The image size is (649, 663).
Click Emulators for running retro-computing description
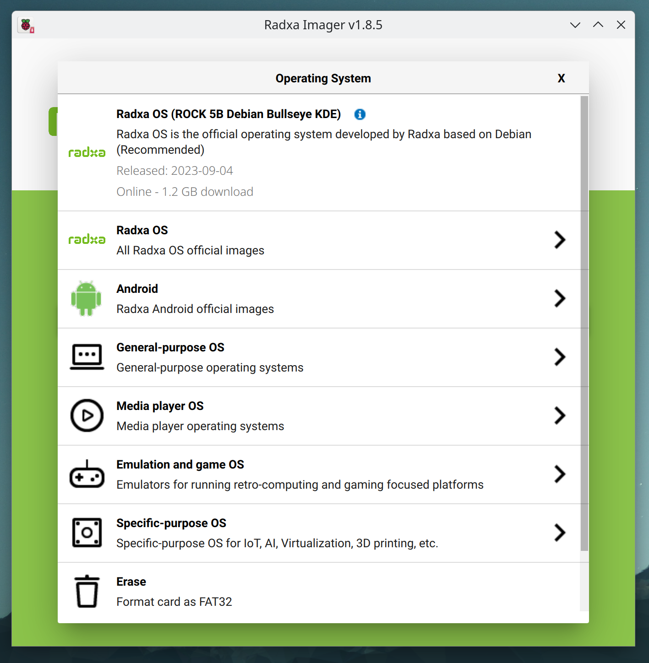(300, 485)
